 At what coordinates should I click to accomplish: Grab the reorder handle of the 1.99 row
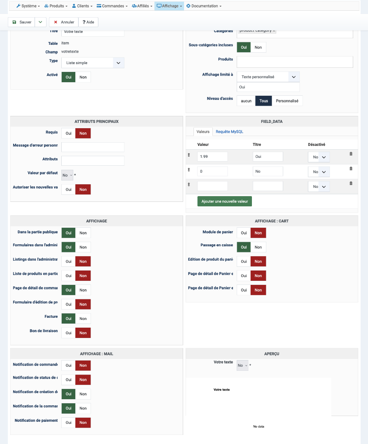[189, 155]
